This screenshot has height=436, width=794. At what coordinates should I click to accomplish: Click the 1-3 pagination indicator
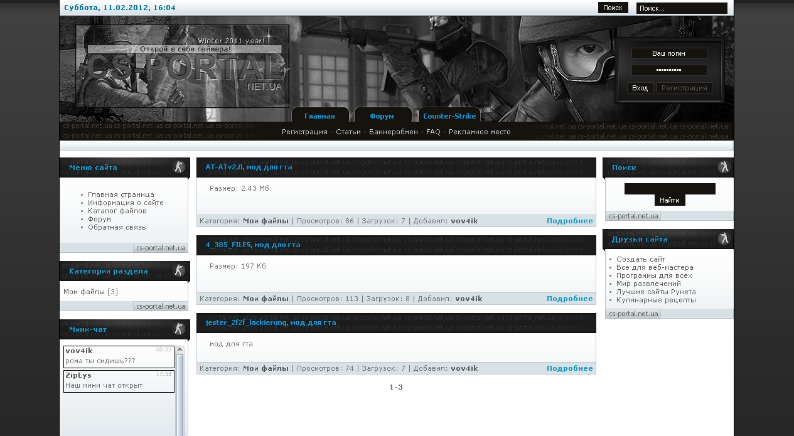(x=396, y=387)
